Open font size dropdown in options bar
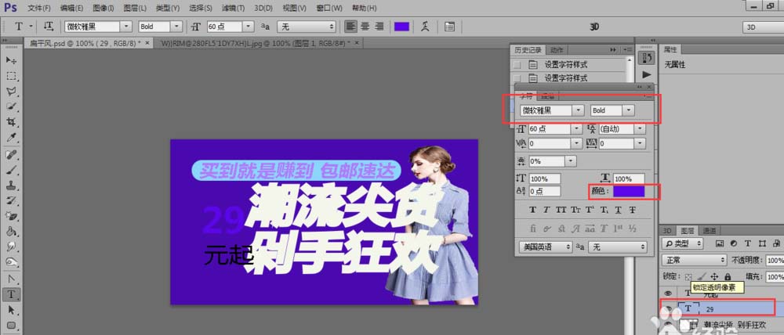Image resolution: width=784 pixels, height=335 pixels. pyautogui.click(x=249, y=27)
